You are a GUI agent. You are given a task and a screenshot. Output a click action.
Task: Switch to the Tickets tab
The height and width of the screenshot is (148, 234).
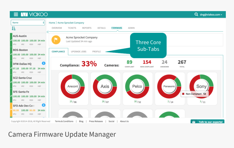pos(72,28)
